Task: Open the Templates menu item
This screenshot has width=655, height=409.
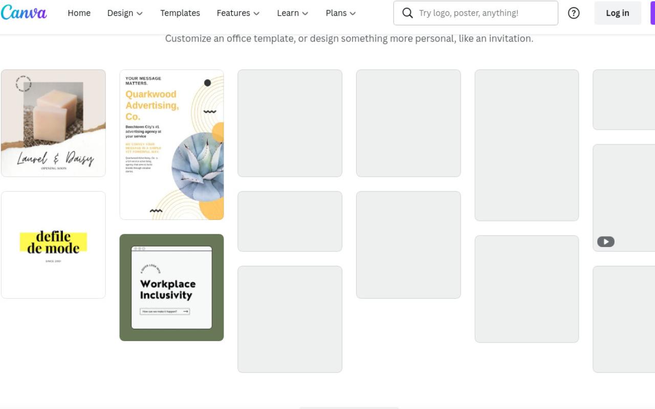Action: (x=180, y=13)
